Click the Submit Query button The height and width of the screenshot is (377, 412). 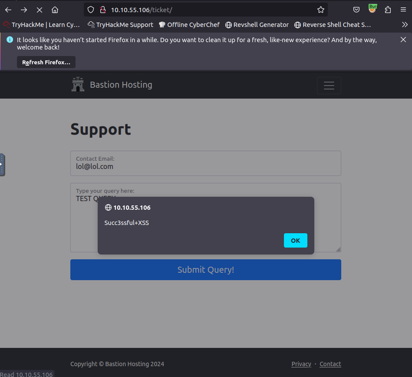click(x=205, y=270)
